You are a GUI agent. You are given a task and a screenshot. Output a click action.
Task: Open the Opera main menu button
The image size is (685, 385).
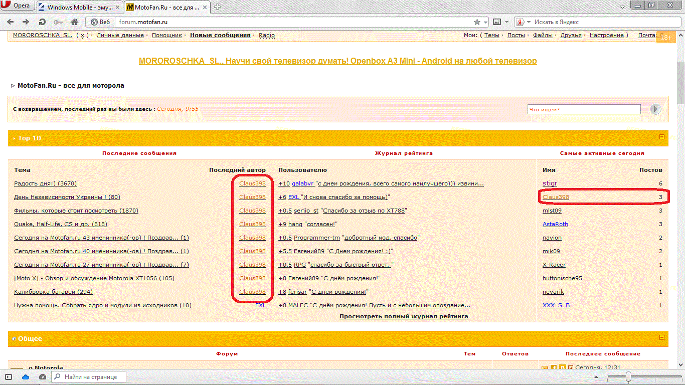[17, 6]
